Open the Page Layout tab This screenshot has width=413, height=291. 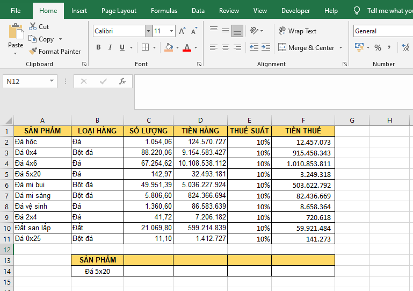[x=119, y=11]
